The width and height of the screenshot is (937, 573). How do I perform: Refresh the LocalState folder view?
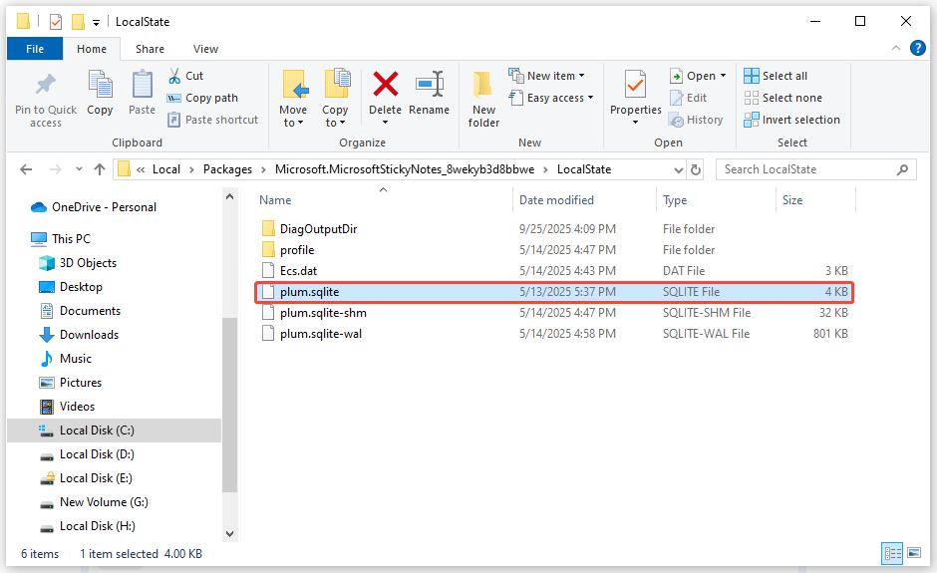click(x=696, y=169)
